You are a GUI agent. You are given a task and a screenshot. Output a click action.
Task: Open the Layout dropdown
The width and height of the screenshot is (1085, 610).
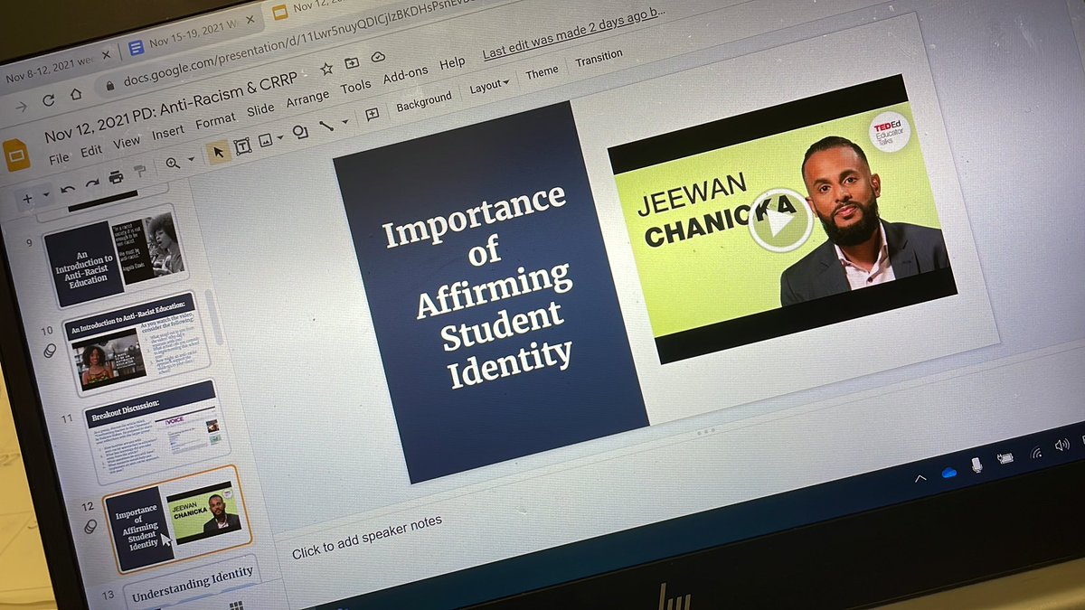point(489,87)
